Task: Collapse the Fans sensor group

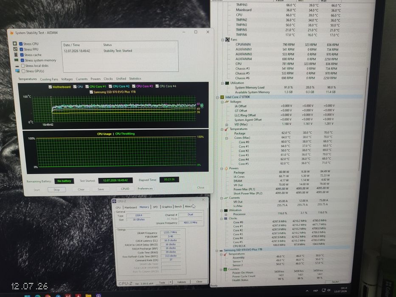Action: pyautogui.click(x=222, y=40)
